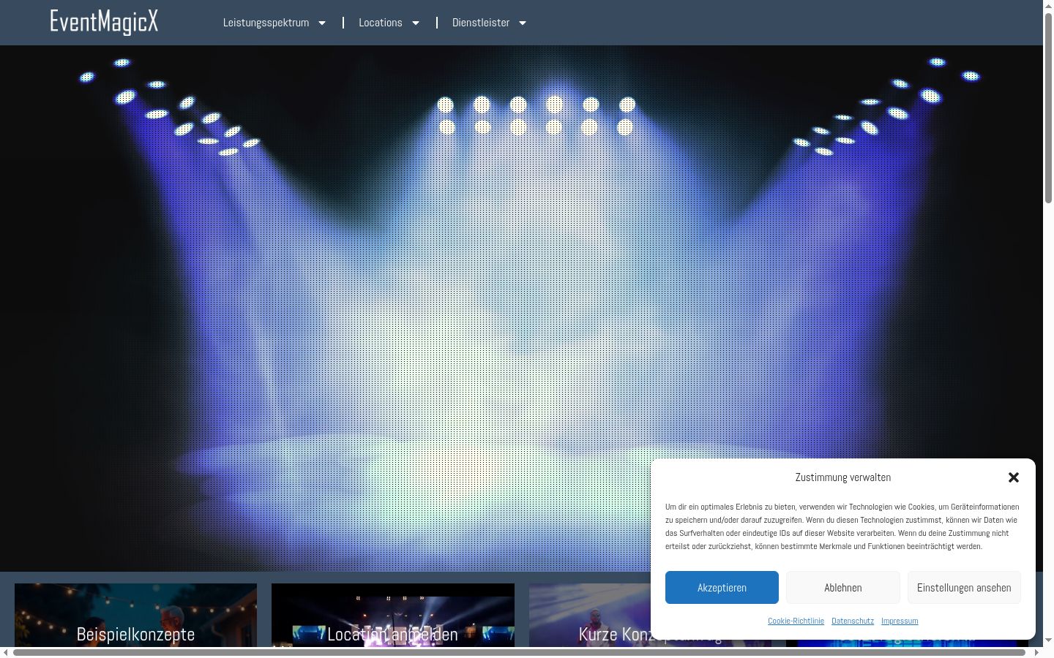The height and width of the screenshot is (658, 1054).
Task: Decline cookies with Ablehnen button
Action: click(843, 587)
